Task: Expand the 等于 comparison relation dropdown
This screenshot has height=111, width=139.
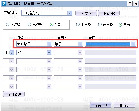Action: pyautogui.click(x=80, y=44)
